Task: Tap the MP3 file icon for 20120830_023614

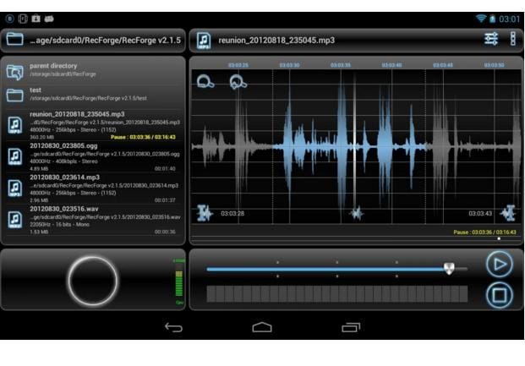Action: (x=14, y=188)
